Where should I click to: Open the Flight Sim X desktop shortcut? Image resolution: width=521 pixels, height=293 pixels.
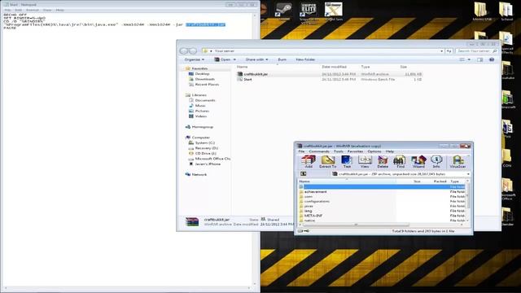[333, 12]
